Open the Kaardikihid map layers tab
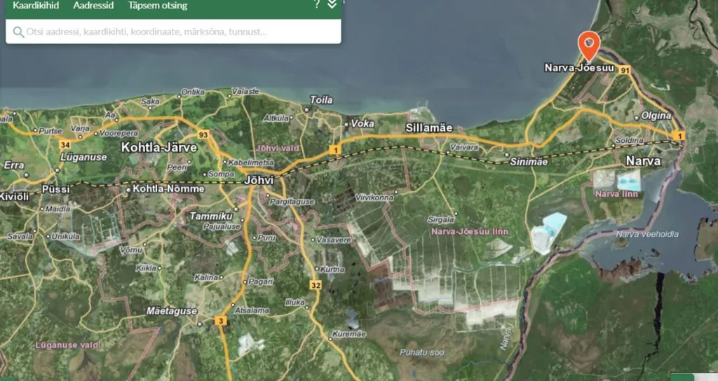Image resolution: width=718 pixels, height=381 pixels. point(36,6)
